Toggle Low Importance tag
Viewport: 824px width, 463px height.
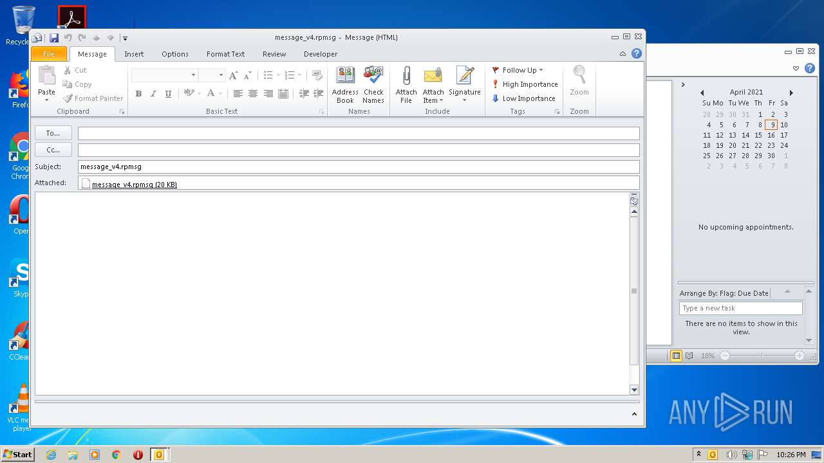coord(523,98)
